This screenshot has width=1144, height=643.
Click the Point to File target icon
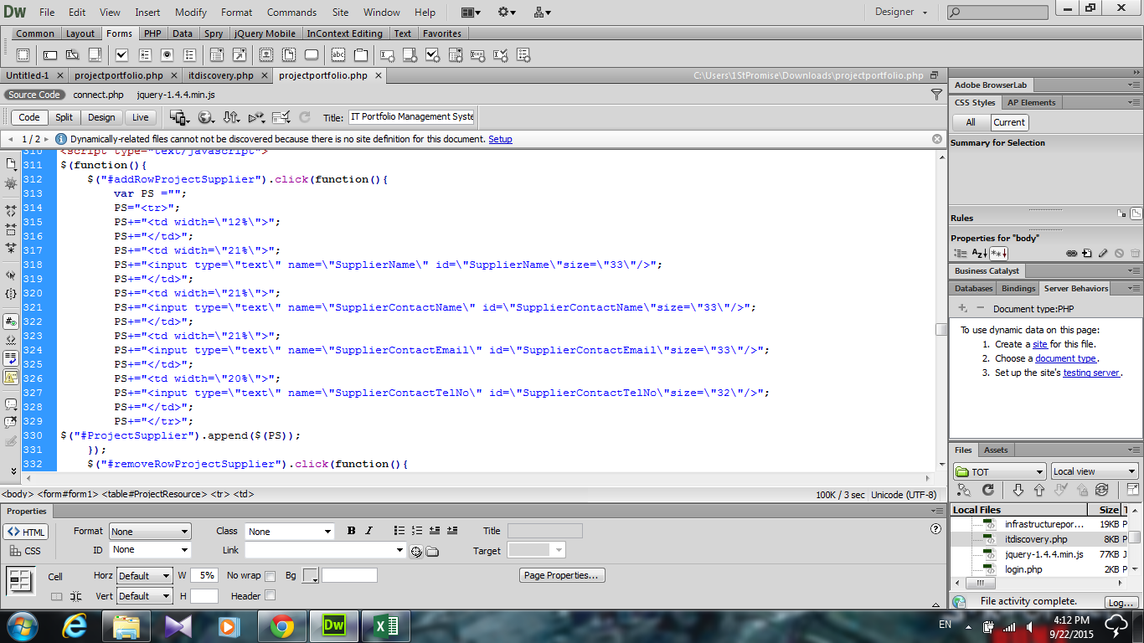click(416, 551)
